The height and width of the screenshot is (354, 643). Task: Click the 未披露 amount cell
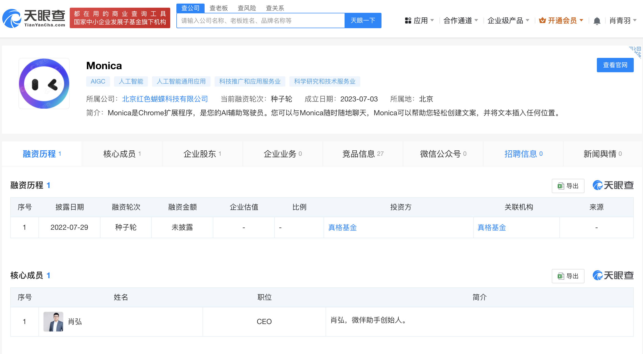click(x=182, y=227)
